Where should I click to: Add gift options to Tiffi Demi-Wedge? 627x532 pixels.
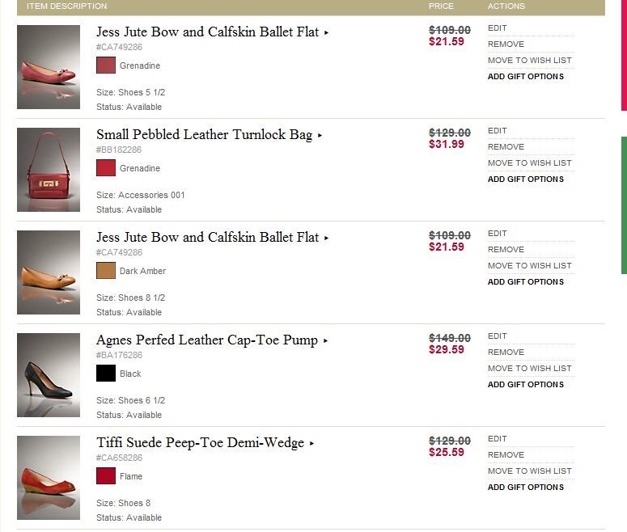[526, 488]
